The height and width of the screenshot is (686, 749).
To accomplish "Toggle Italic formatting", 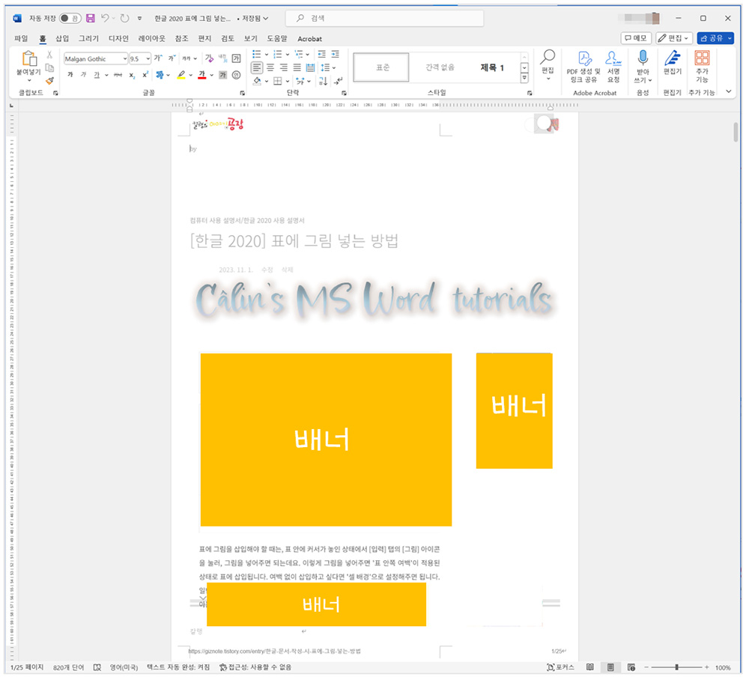I will (84, 75).
